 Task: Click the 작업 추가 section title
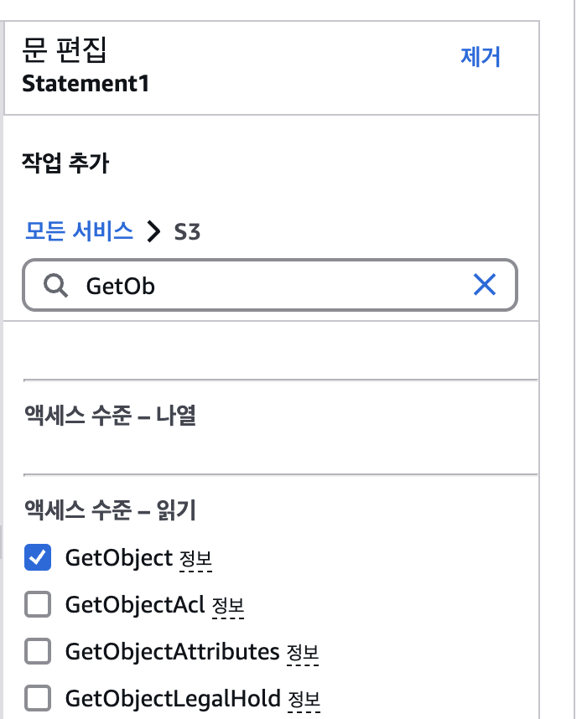click(65, 163)
